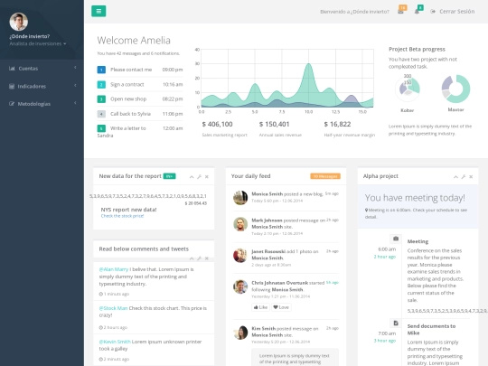The image size is (488, 366).
Task: Open Janet Rosowski feed avatar
Action: click(240, 256)
